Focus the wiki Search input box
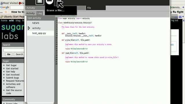 (14, 50)
